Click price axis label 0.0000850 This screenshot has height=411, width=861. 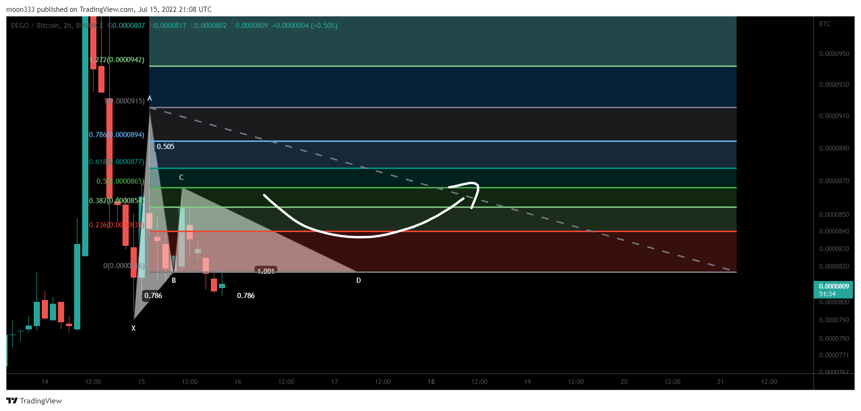[x=834, y=215]
